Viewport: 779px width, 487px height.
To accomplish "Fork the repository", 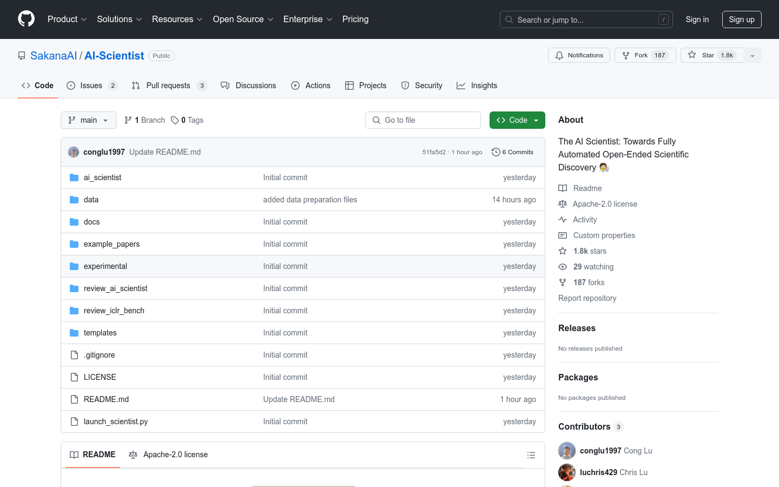I will 645,55.
